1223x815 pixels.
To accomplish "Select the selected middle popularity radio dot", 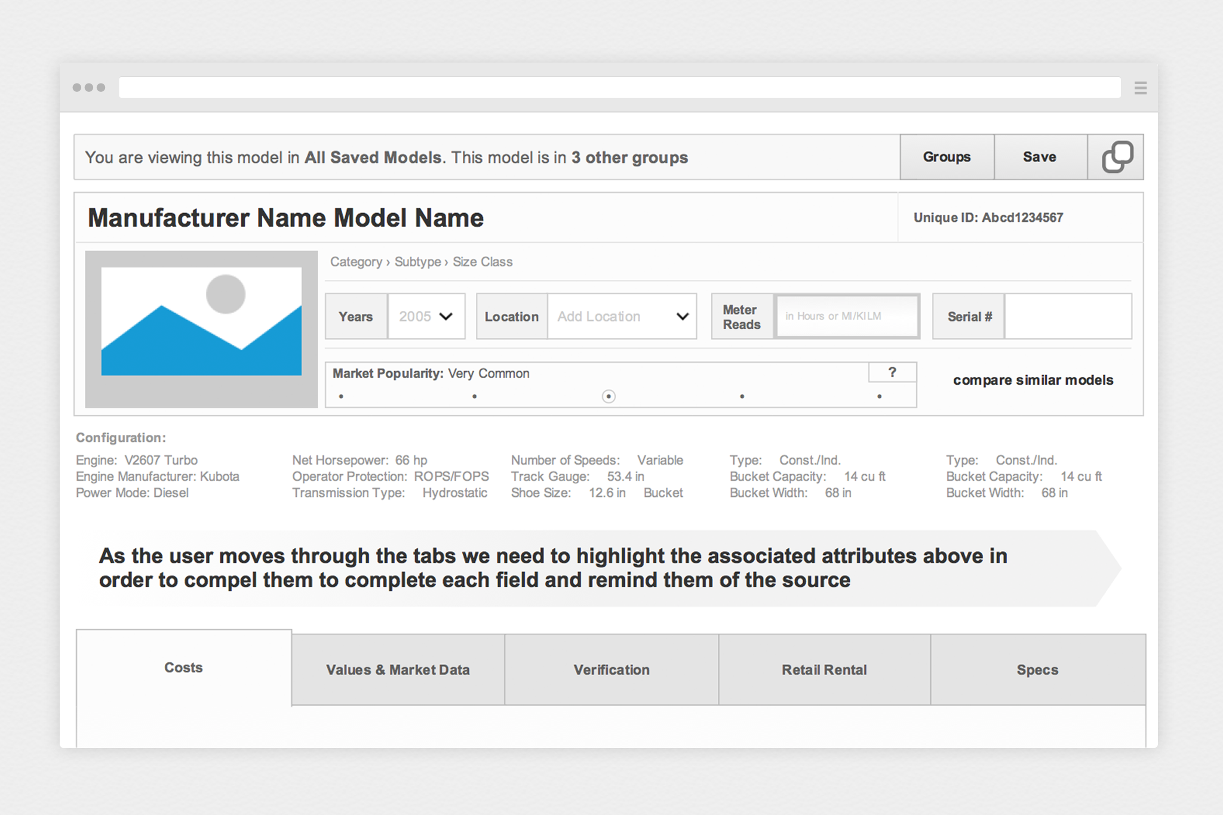I will [609, 396].
